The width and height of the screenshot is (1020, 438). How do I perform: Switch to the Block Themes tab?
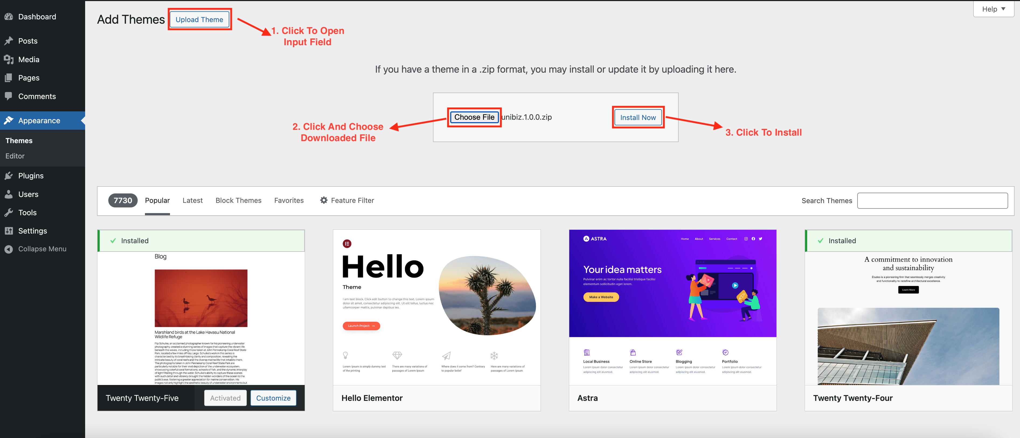coord(238,200)
